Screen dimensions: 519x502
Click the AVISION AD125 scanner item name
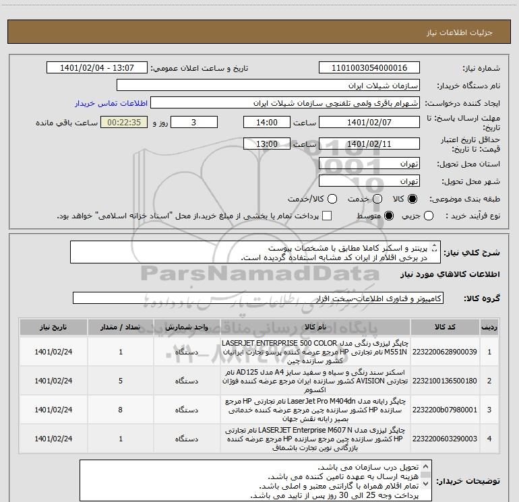pyautogui.click(x=315, y=381)
